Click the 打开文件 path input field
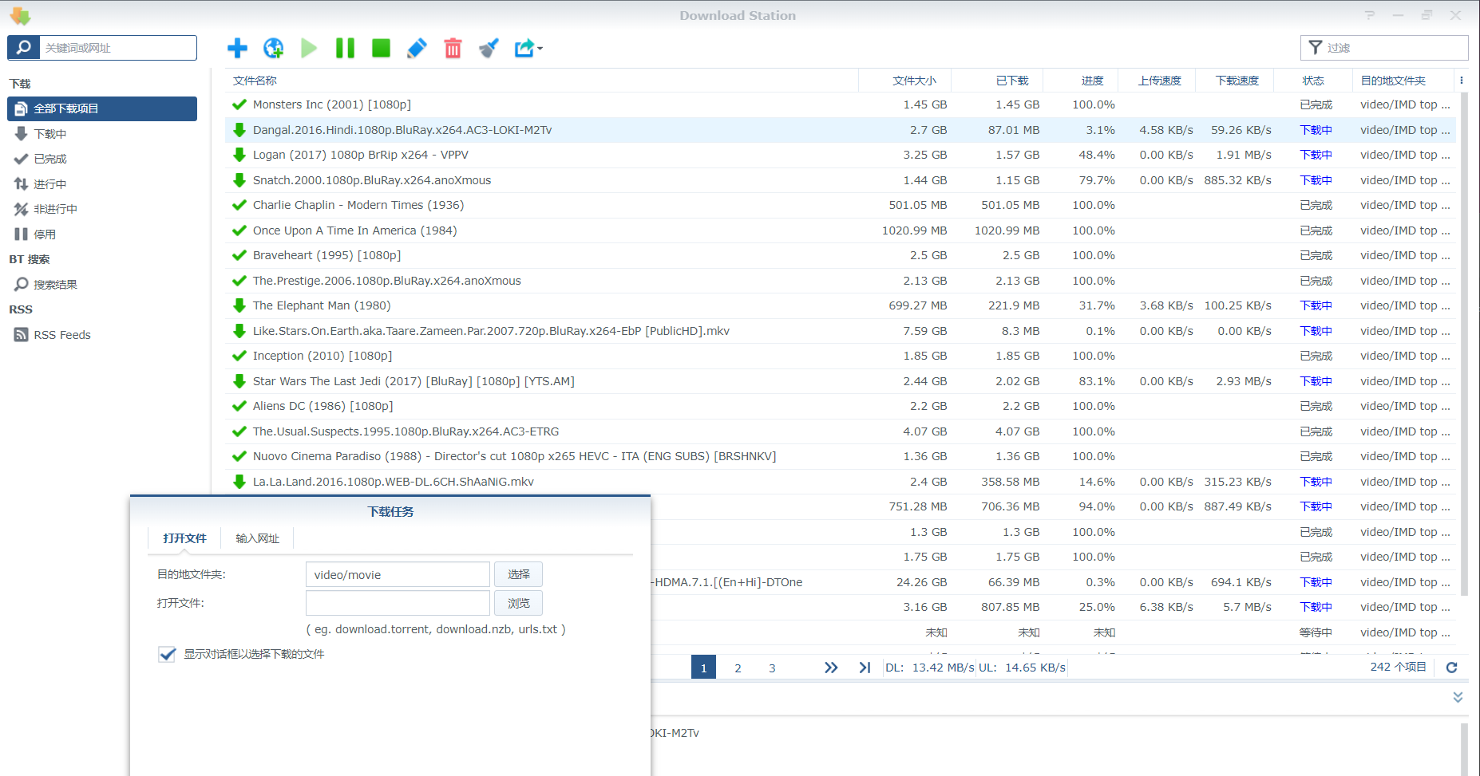1480x776 pixels. click(x=398, y=603)
